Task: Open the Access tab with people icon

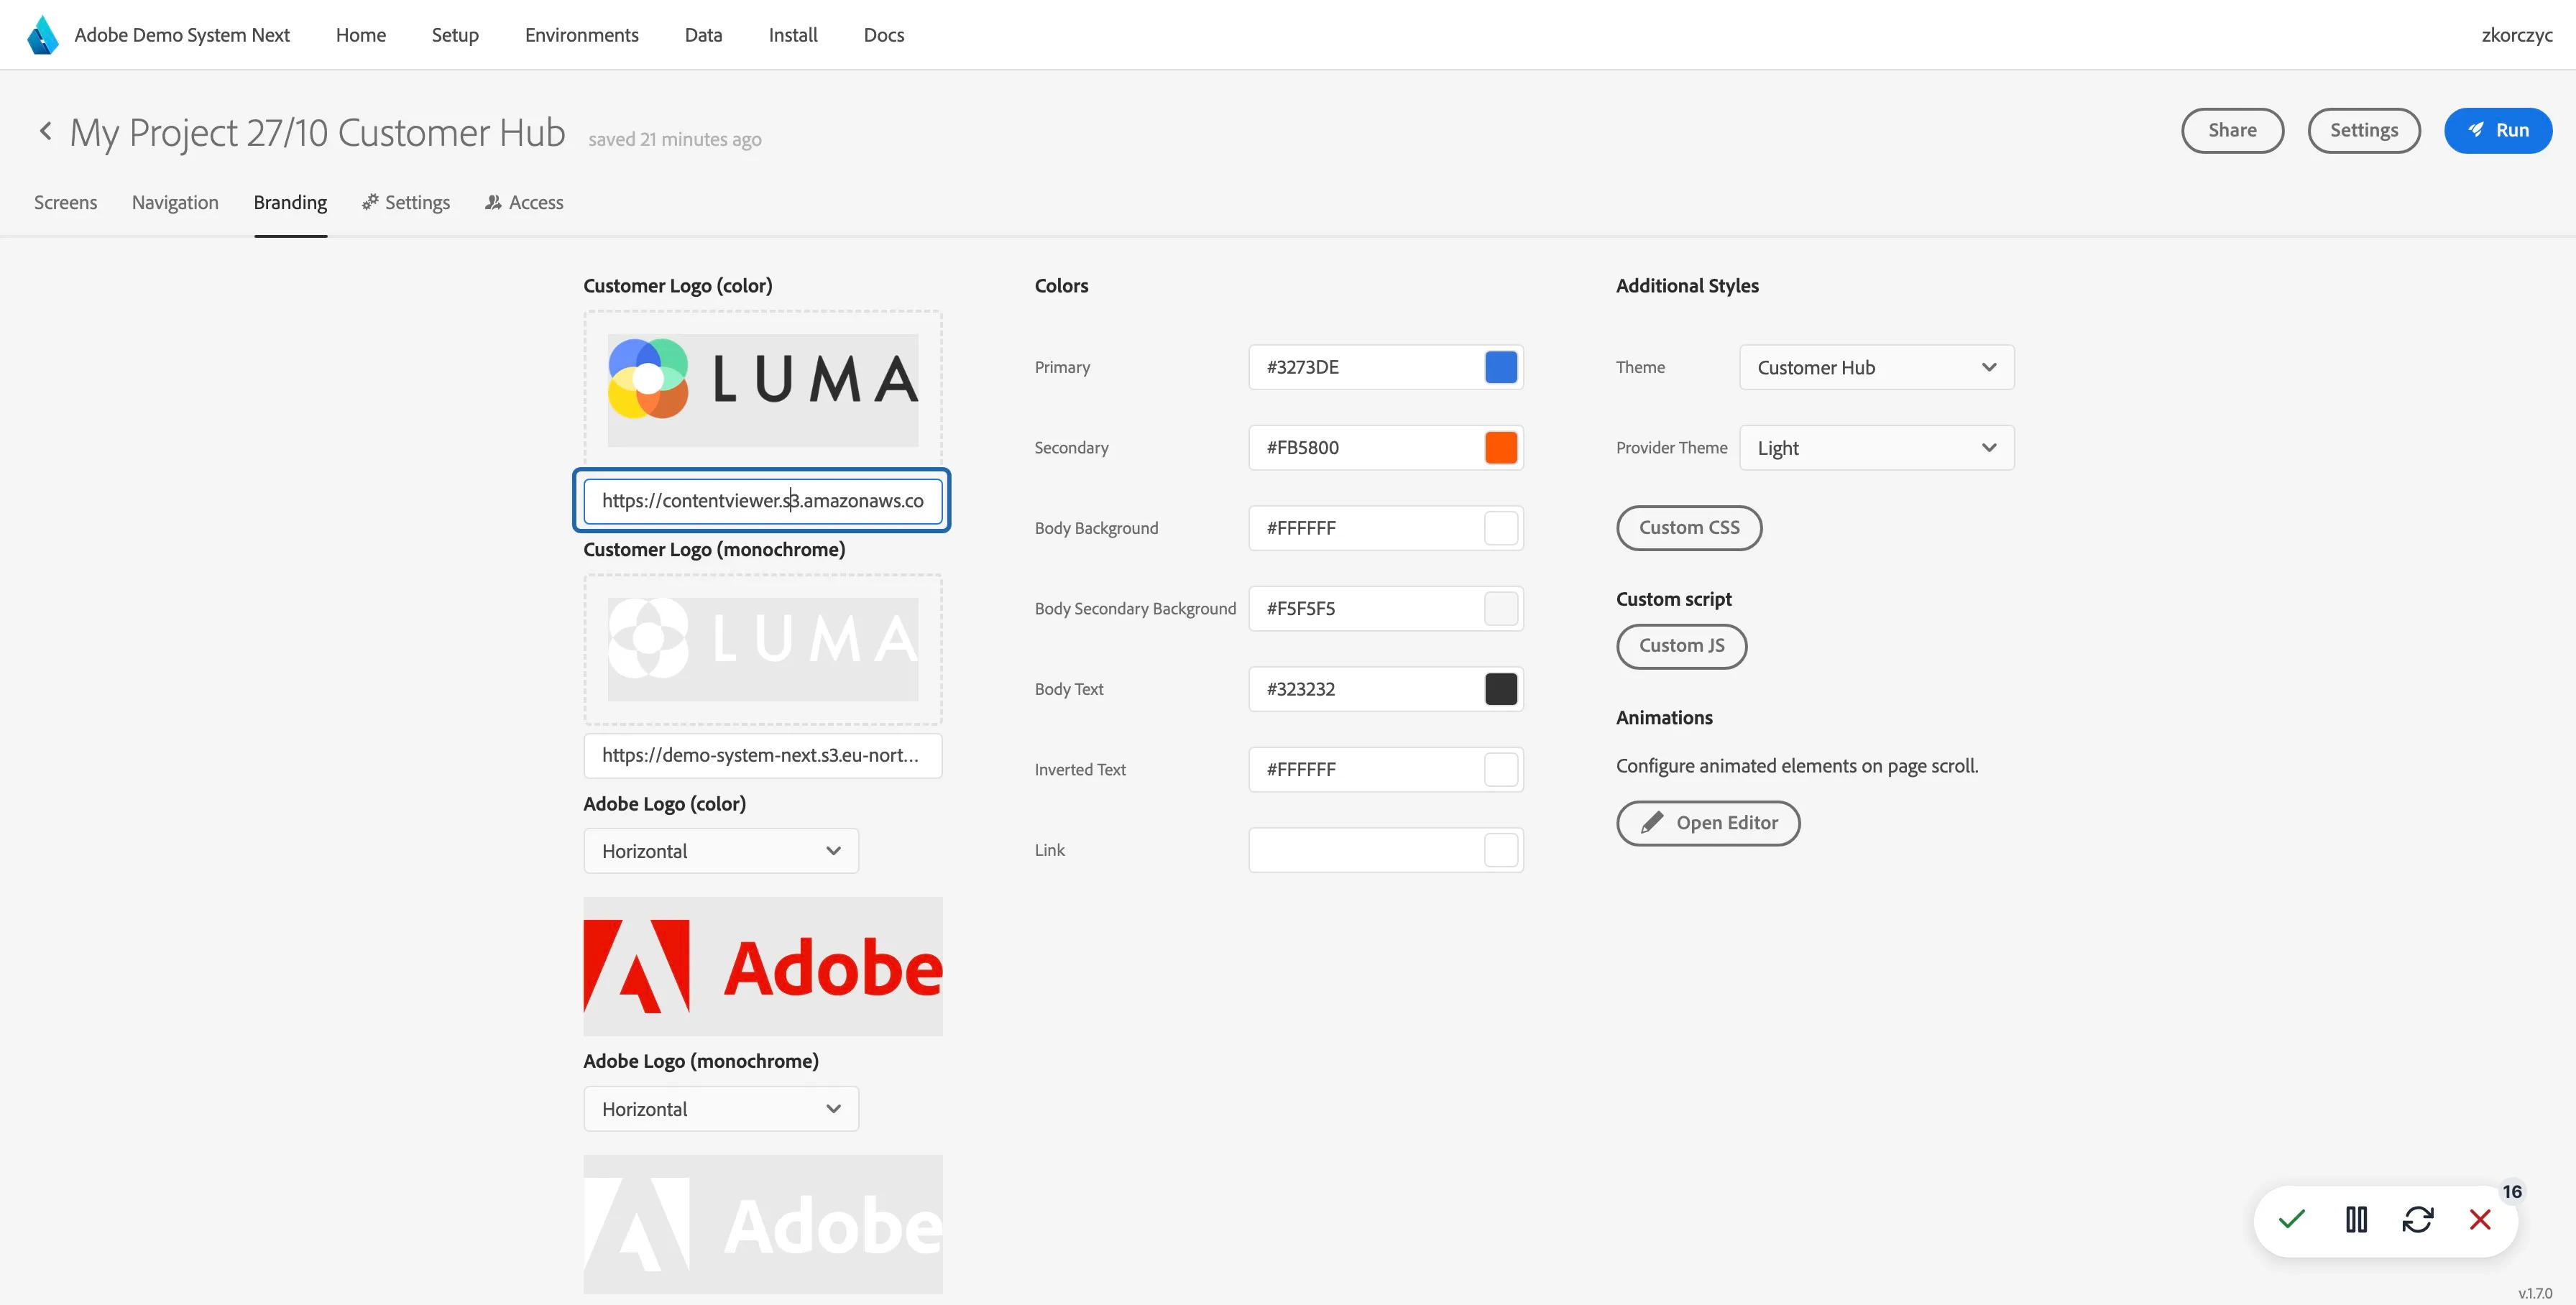Action: point(524,203)
